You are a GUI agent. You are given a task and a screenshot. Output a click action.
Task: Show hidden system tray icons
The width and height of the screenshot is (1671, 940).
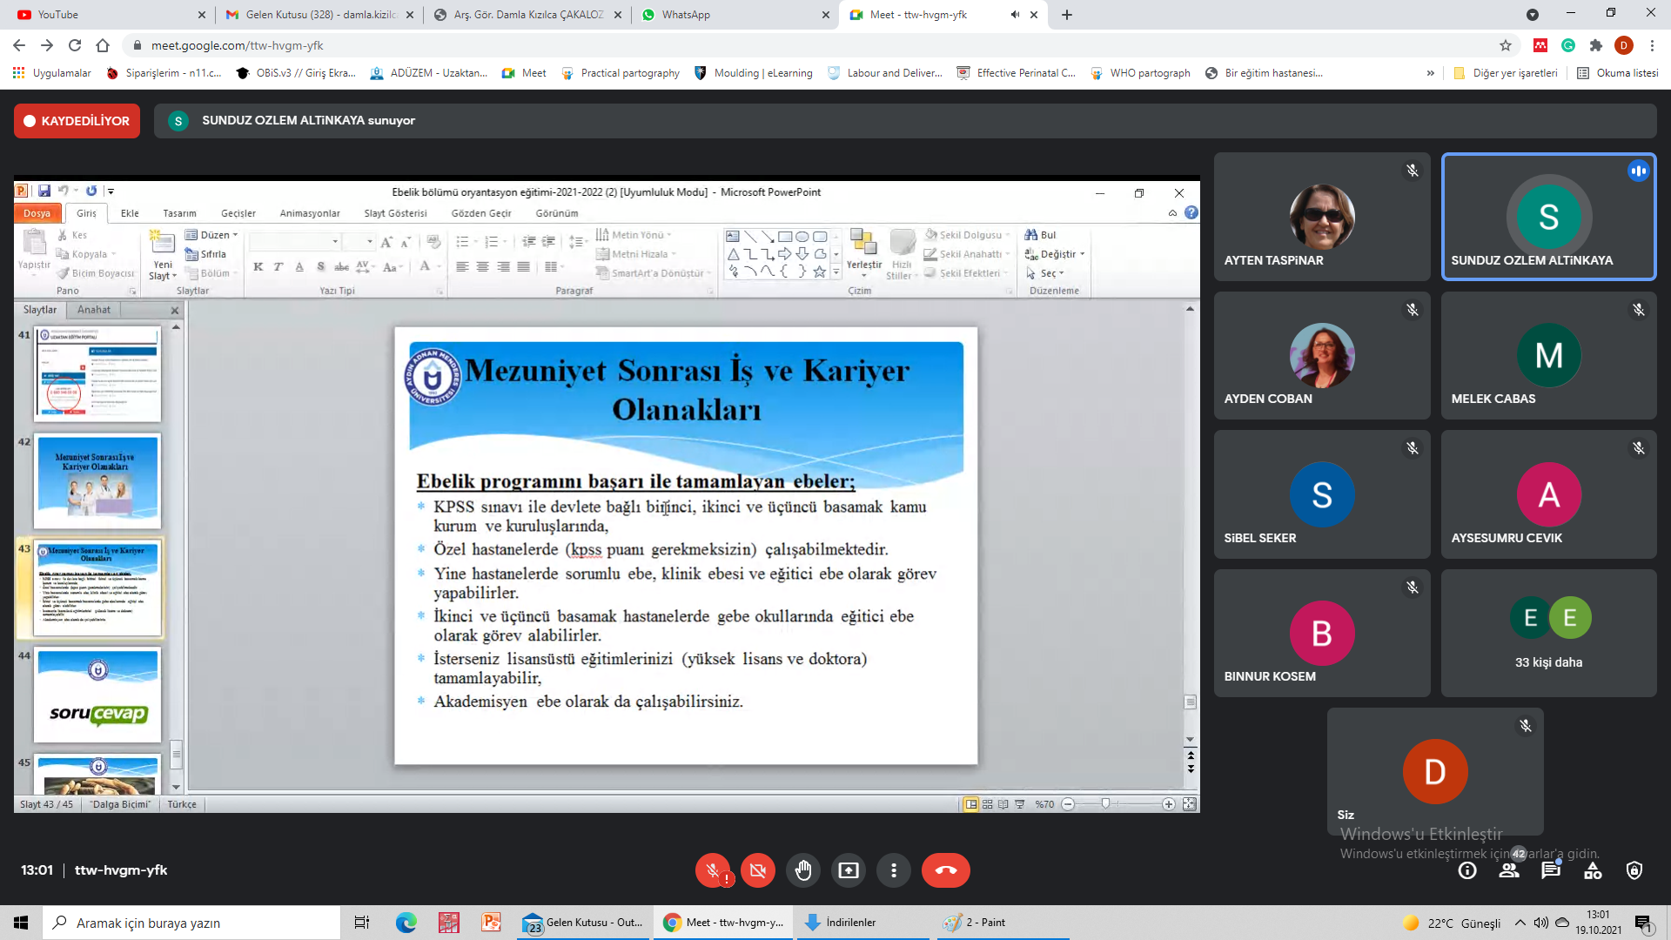[1520, 923]
